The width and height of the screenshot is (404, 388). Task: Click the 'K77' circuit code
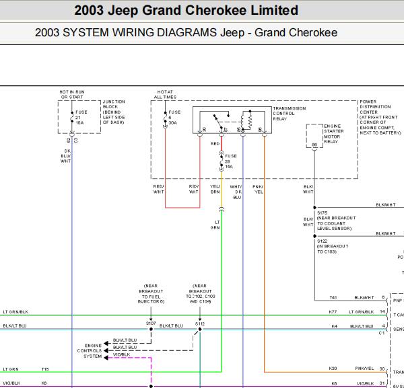pos(333,312)
